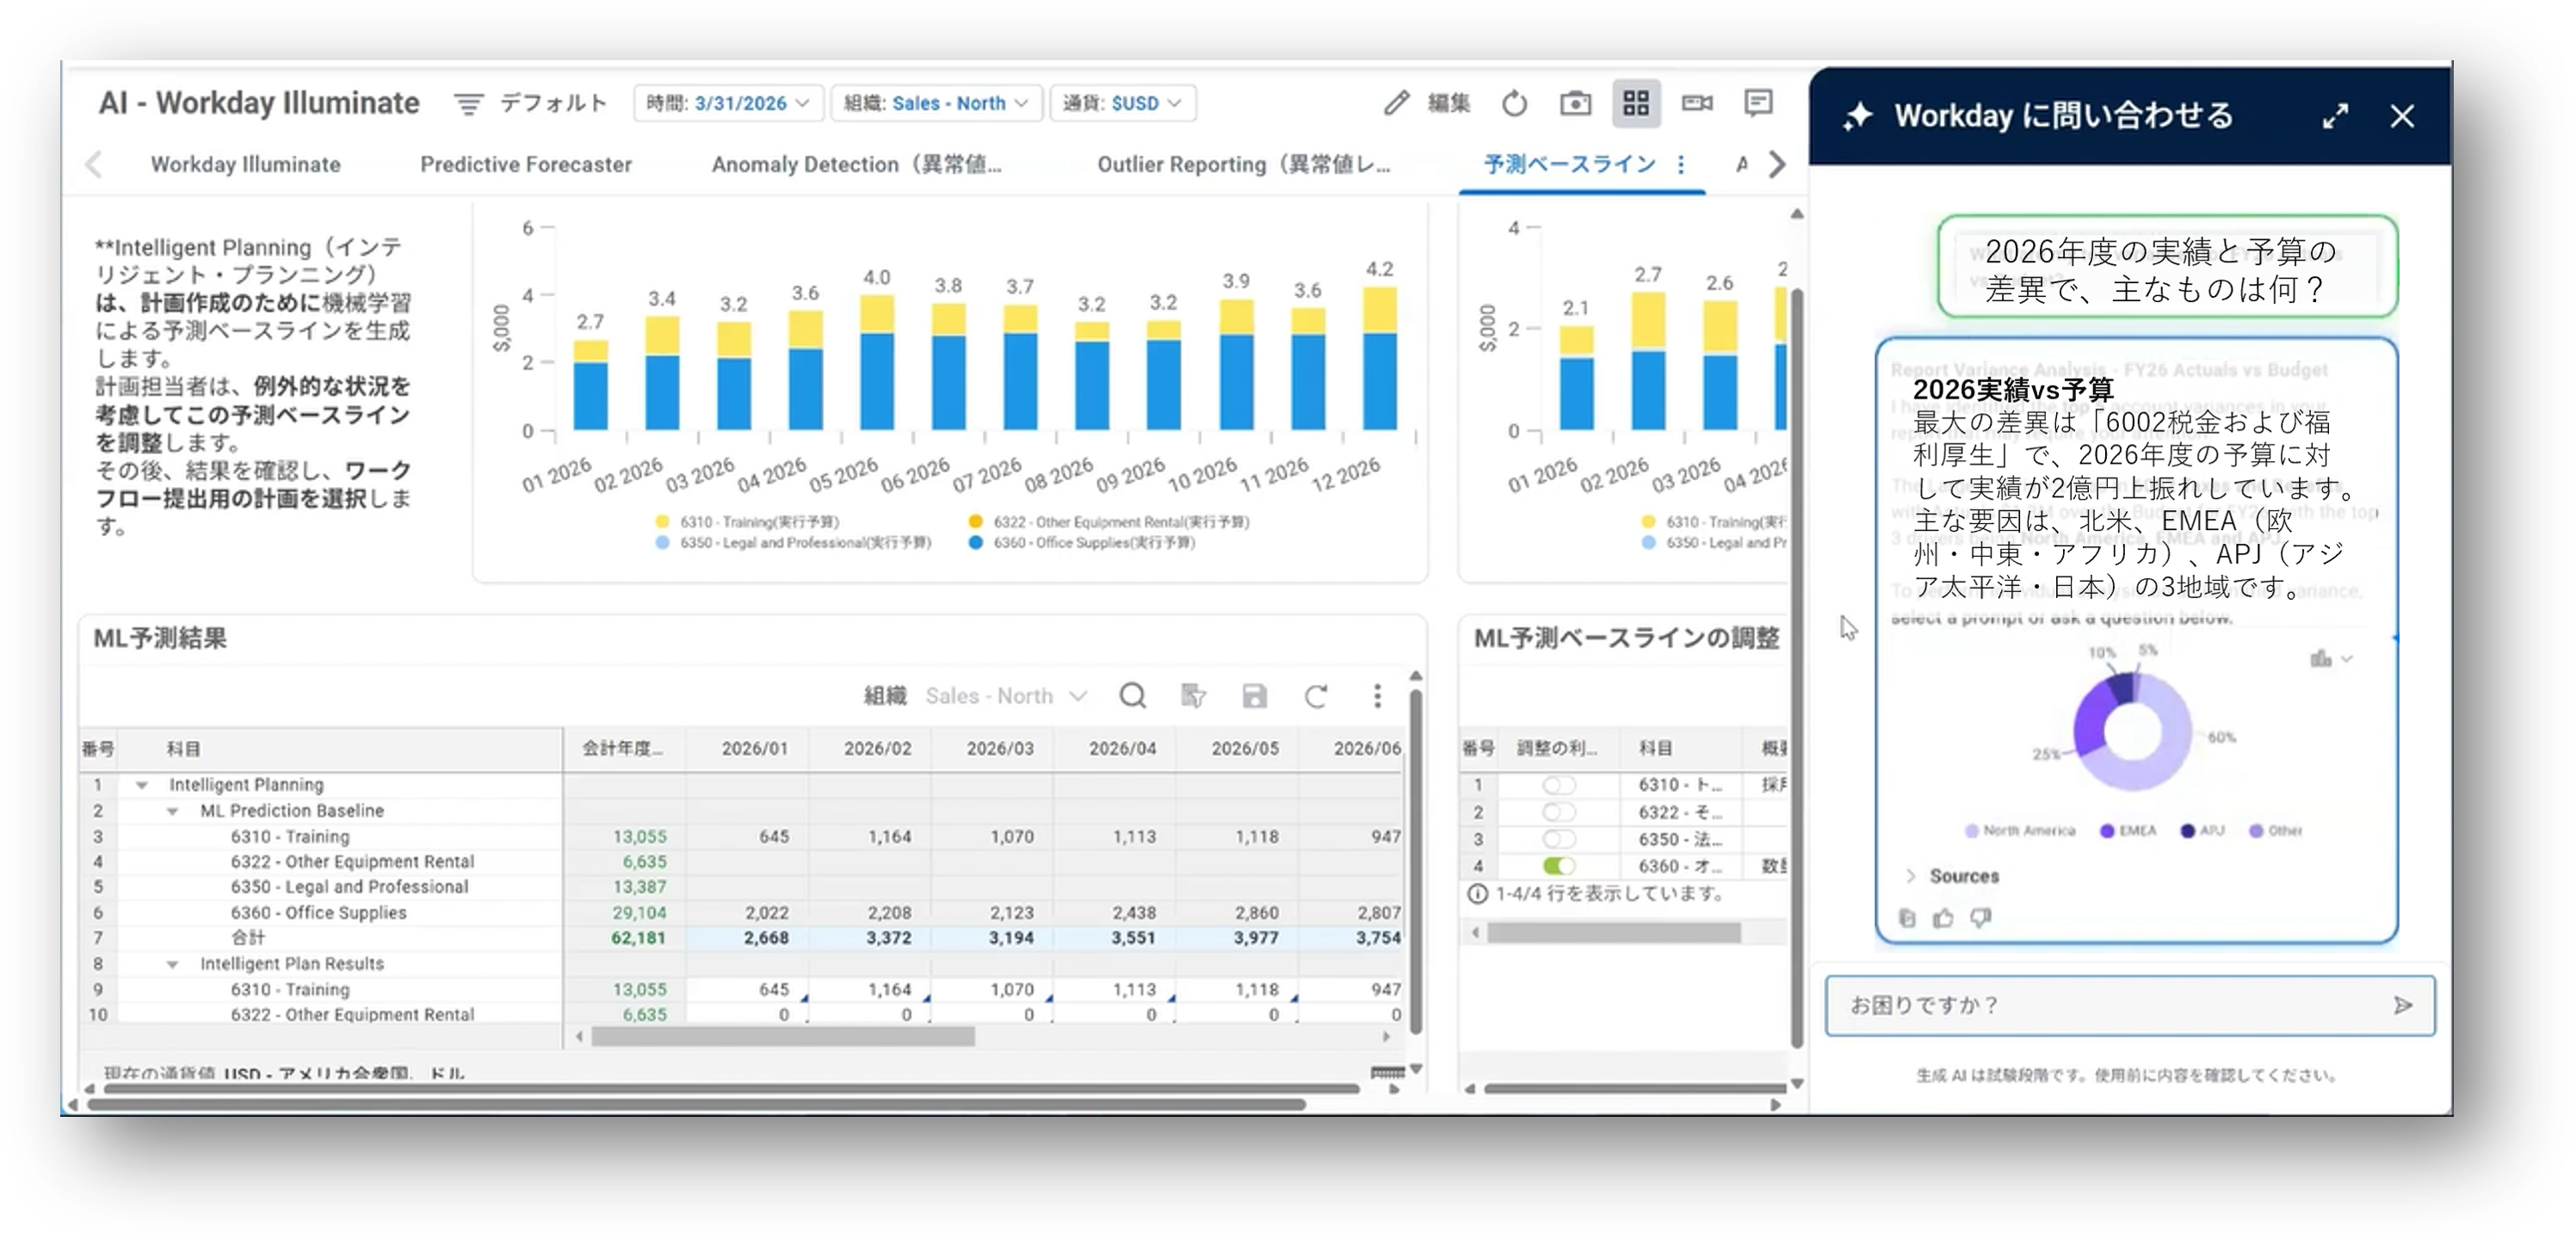Enable the adjustment switch for 6350 row

point(1558,838)
